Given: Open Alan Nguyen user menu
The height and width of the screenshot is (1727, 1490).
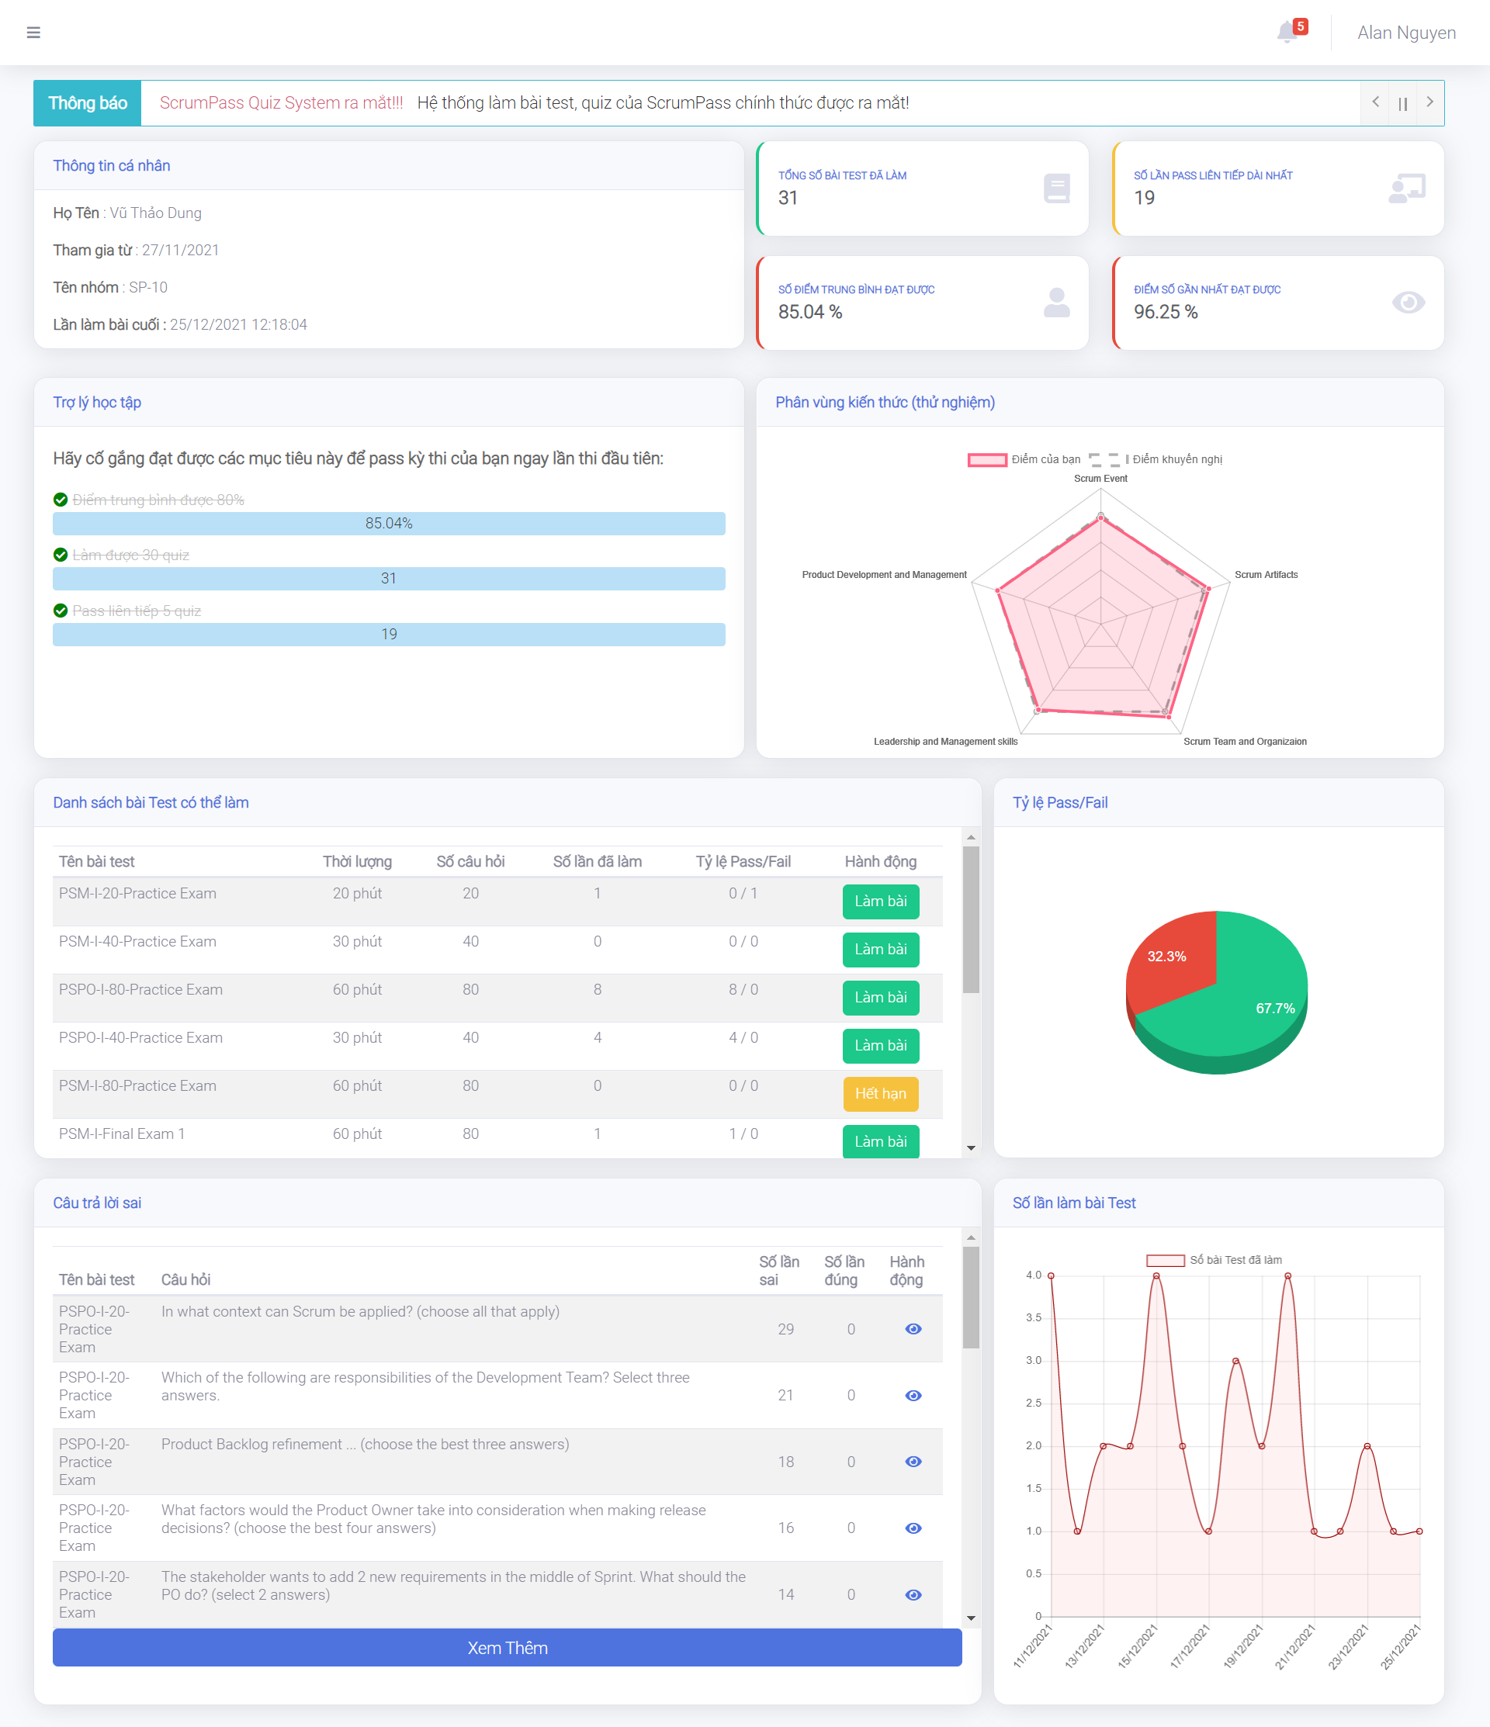Looking at the screenshot, I should click(1405, 33).
